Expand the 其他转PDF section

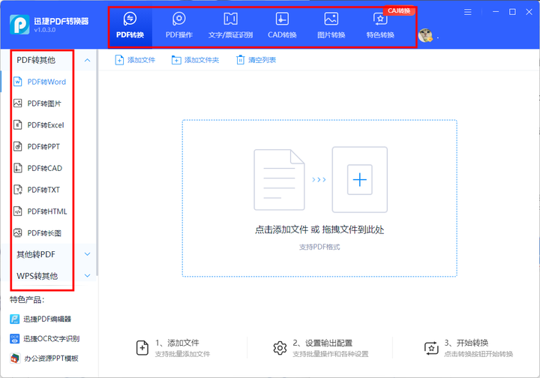click(x=88, y=254)
